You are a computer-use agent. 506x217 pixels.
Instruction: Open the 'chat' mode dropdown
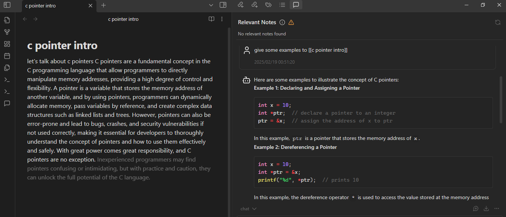(248, 209)
